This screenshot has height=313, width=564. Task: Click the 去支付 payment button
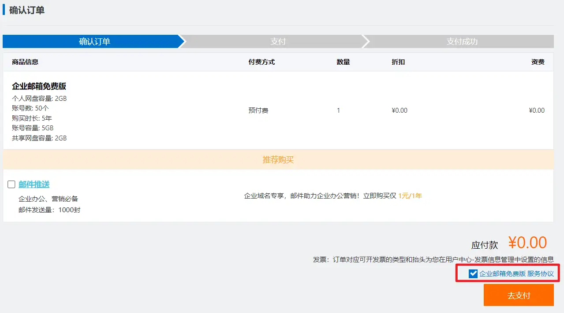pos(519,295)
